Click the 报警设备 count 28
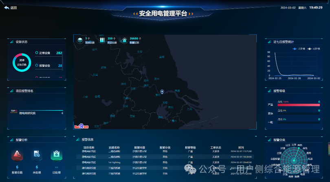The image size is (330, 182). 60,66
